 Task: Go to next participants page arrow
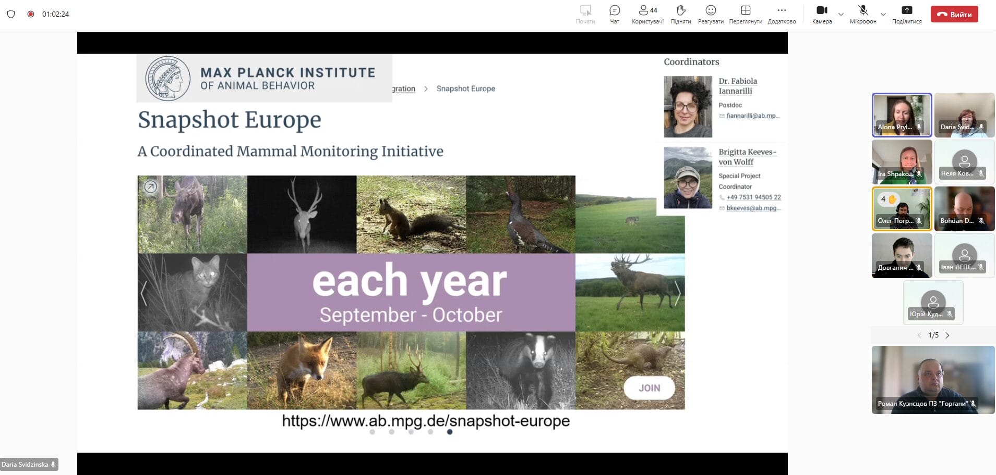coord(947,335)
